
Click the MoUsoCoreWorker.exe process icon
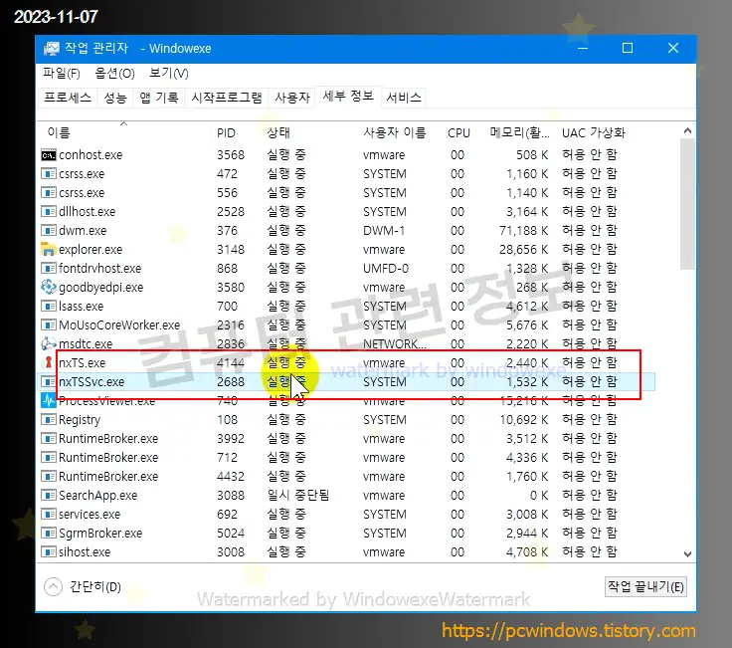48,324
